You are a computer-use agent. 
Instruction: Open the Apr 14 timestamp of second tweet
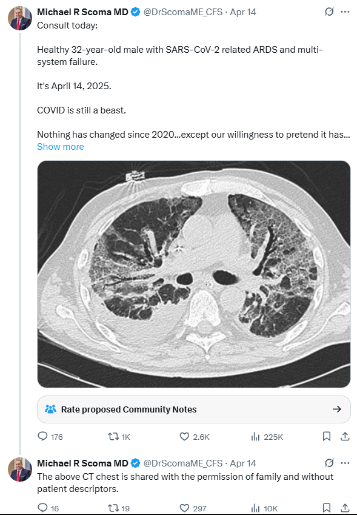point(243,463)
